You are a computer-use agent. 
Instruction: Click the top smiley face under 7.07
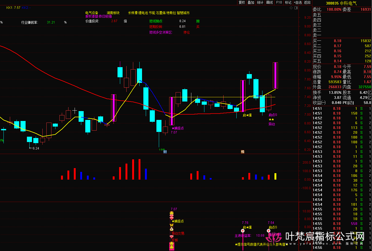tap(172, 213)
